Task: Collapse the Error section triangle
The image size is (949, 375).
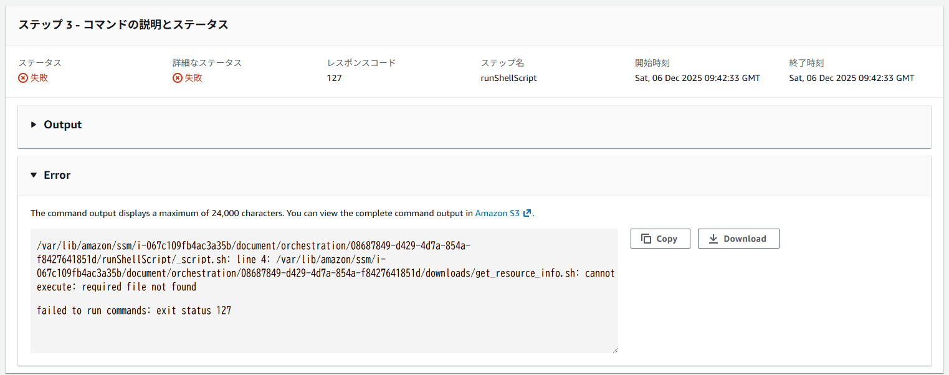Action: [34, 175]
